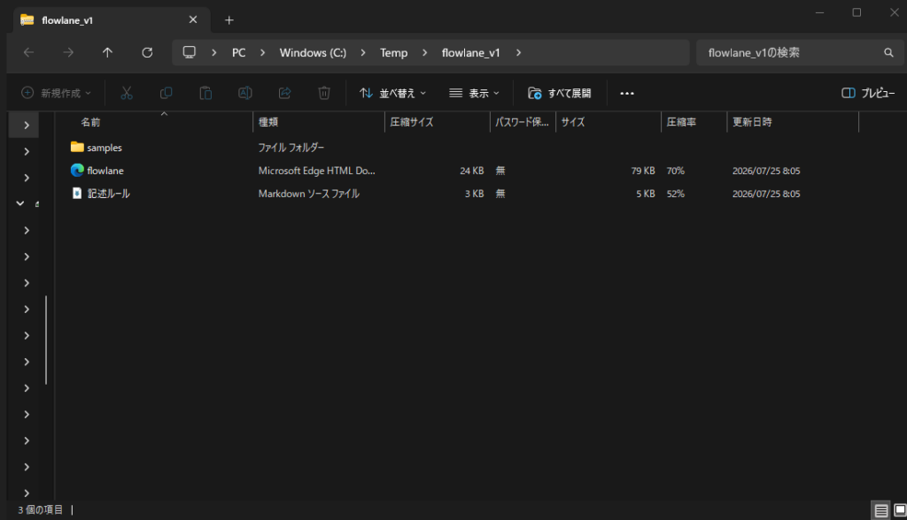Add a new tab with plus button
Image resolution: width=907 pixels, height=520 pixels.
229,20
